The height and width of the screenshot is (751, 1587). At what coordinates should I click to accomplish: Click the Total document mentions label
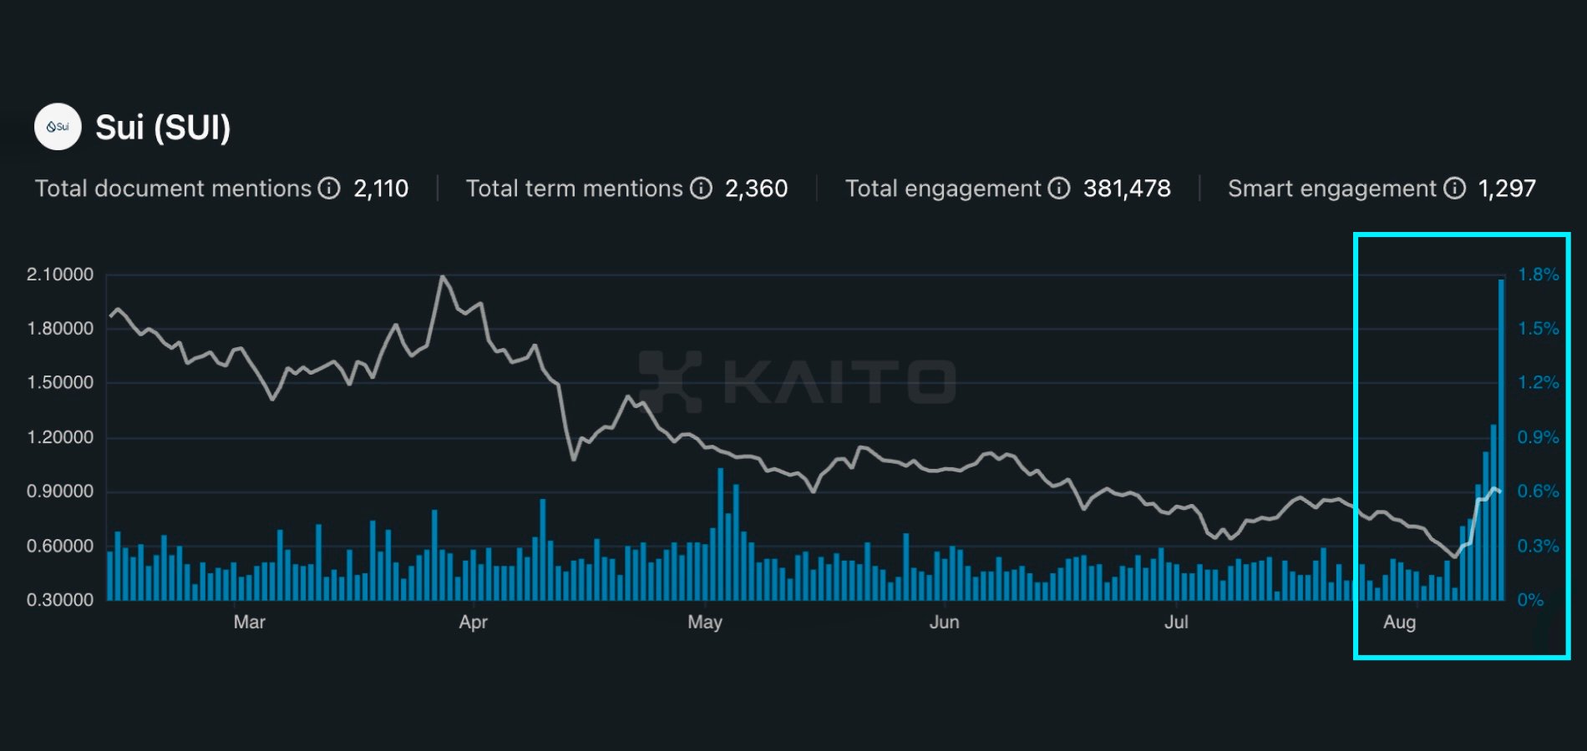coord(173,189)
